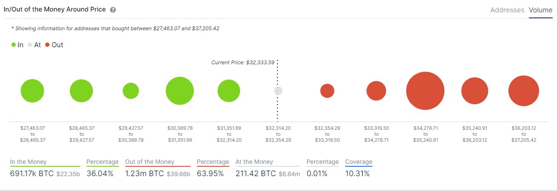Click the Out of the Money label
The height and width of the screenshot is (191, 557).
pyautogui.click(x=150, y=162)
